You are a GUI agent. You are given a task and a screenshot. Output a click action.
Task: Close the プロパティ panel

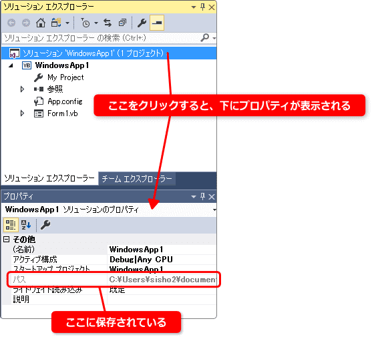[212, 197]
